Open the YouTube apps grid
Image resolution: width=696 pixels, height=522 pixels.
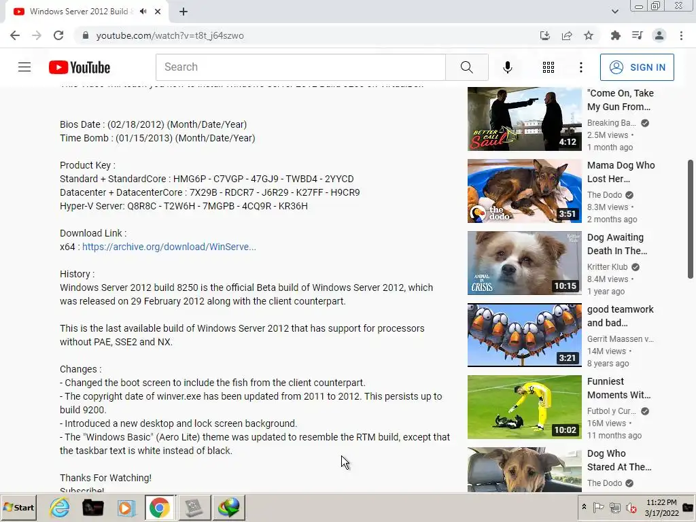point(549,67)
